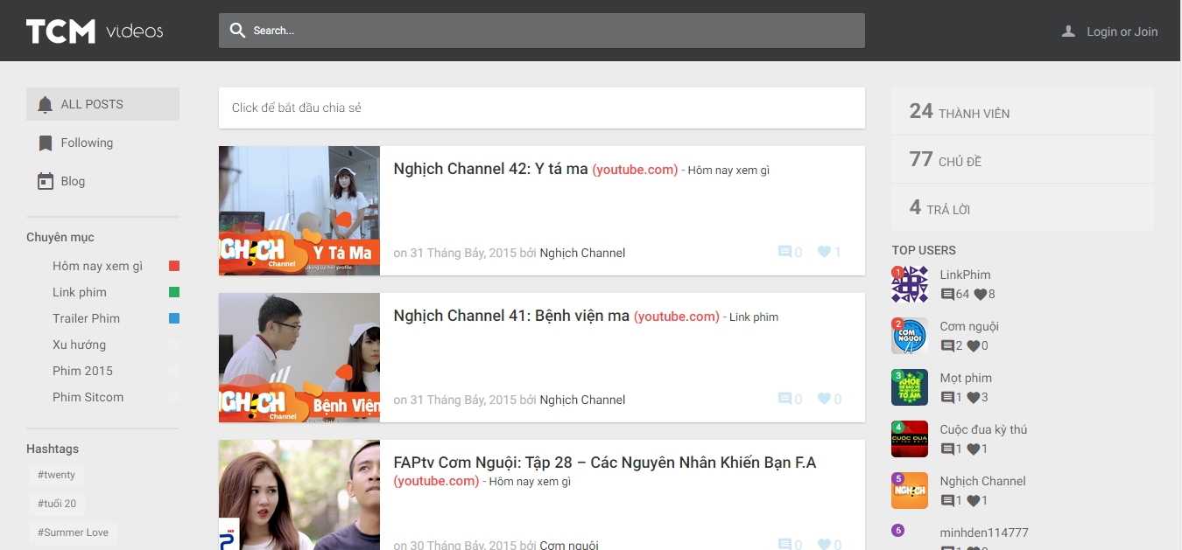Select the Hôm nay xem gì category
This screenshot has height=550, width=1182.
tap(97, 266)
